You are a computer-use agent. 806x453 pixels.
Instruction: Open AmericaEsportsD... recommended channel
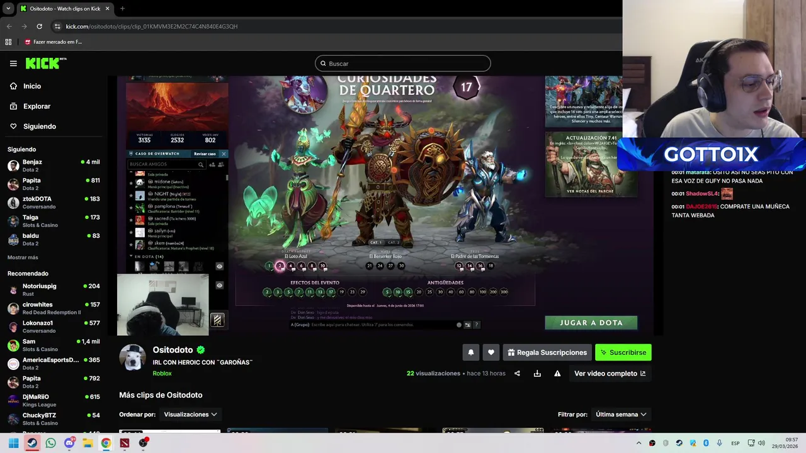(x=54, y=364)
